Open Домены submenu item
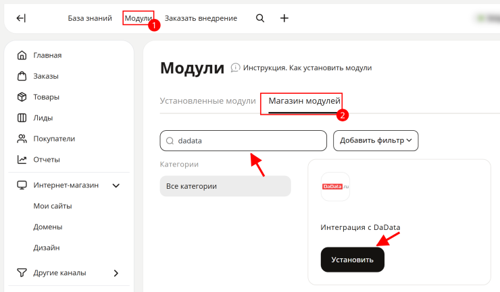This screenshot has height=292, width=500. pyautogui.click(x=48, y=227)
